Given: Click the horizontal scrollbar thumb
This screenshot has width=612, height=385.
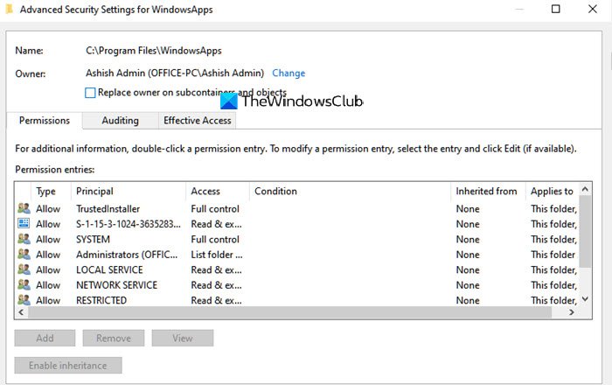Looking at the screenshot, I should [289, 312].
